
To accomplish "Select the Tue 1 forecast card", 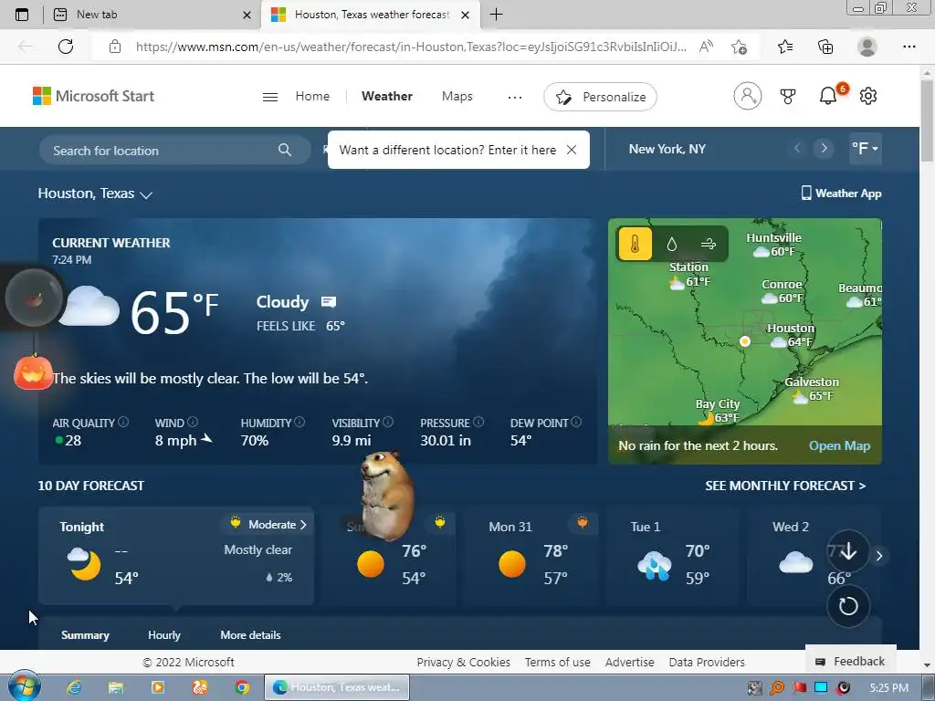I will (x=673, y=556).
